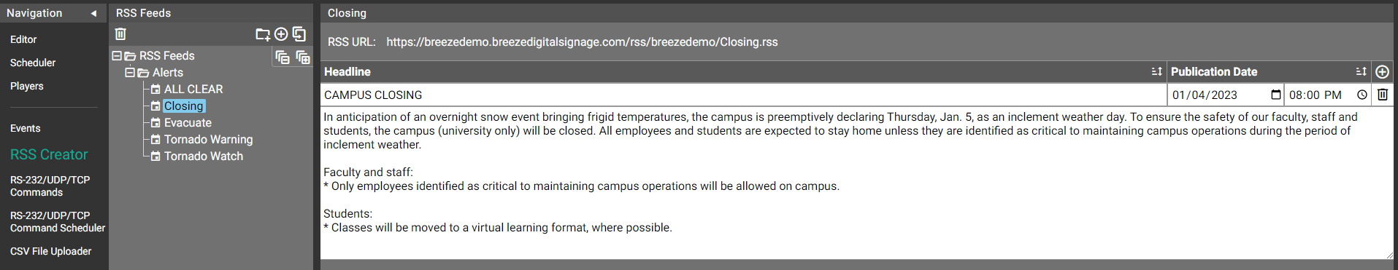Collapse the Navigation panel arrow

pyautogui.click(x=93, y=13)
